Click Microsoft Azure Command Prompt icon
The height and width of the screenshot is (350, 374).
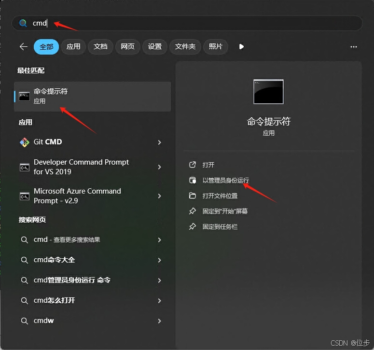25,196
